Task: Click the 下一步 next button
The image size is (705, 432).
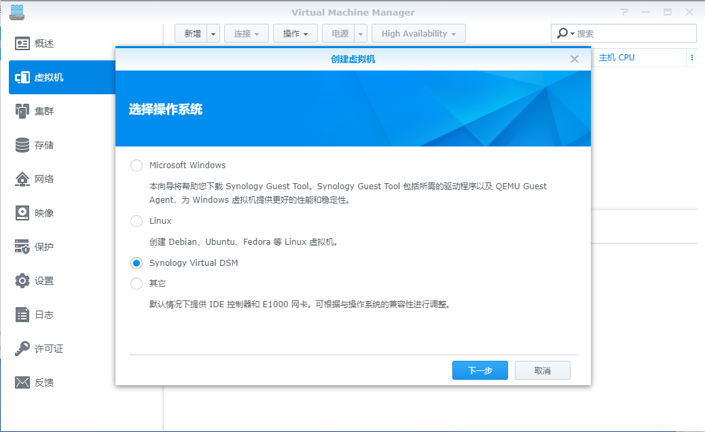Action: click(480, 370)
